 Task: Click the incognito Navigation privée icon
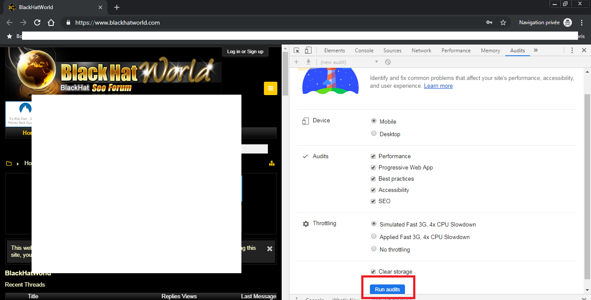pos(568,22)
